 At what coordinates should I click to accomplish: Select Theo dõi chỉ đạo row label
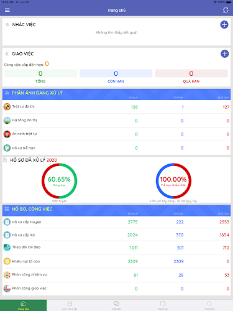point(26,247)
